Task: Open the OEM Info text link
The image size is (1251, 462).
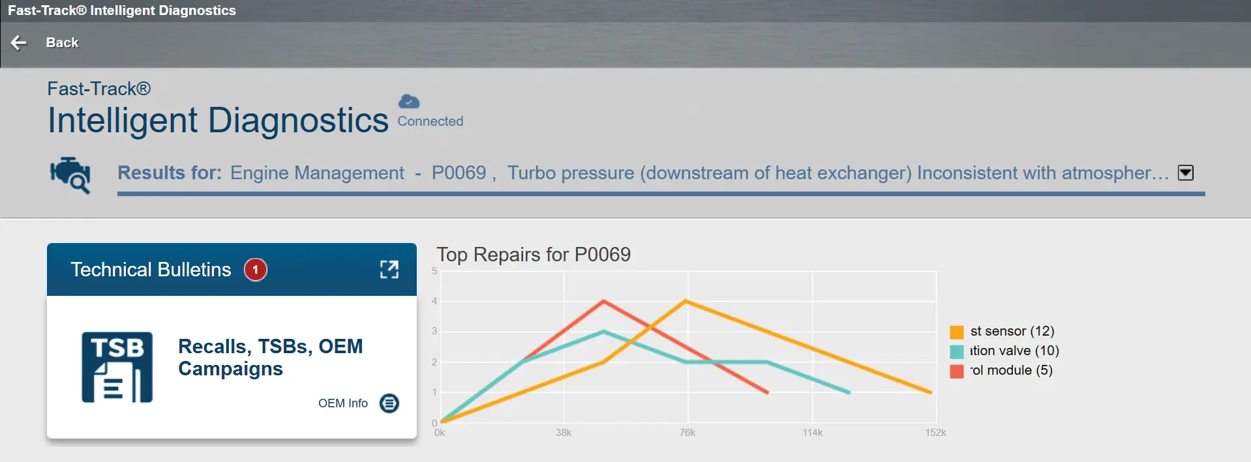Action: coord(342,403)
